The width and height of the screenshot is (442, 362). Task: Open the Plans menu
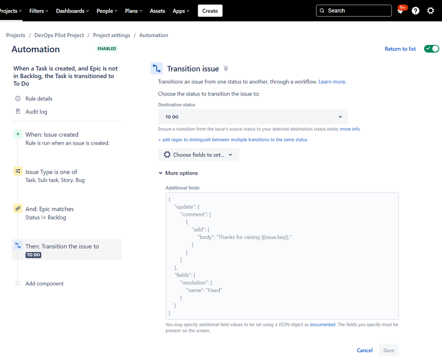(x=134, y=11)
